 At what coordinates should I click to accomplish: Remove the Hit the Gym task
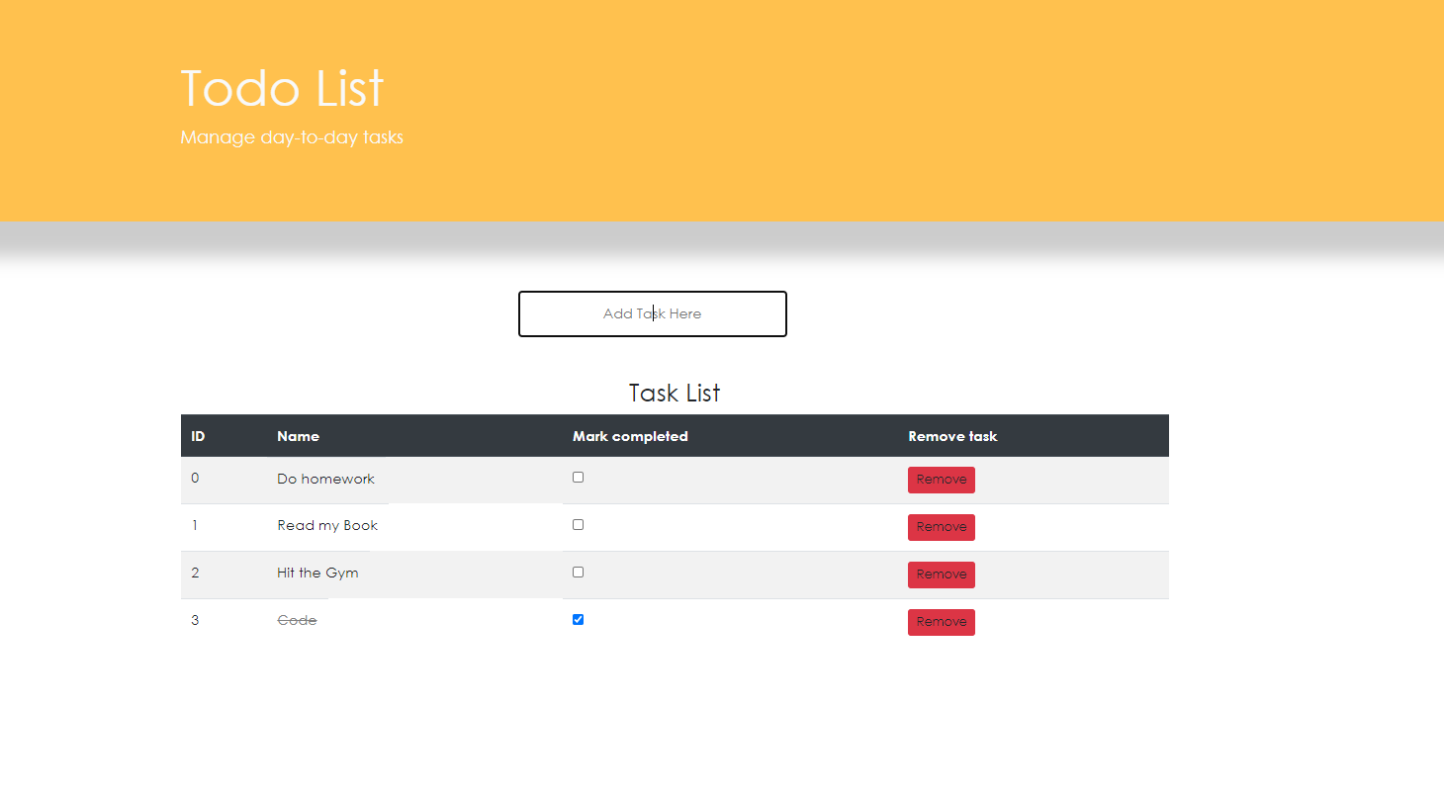click(x=941, y=575)
